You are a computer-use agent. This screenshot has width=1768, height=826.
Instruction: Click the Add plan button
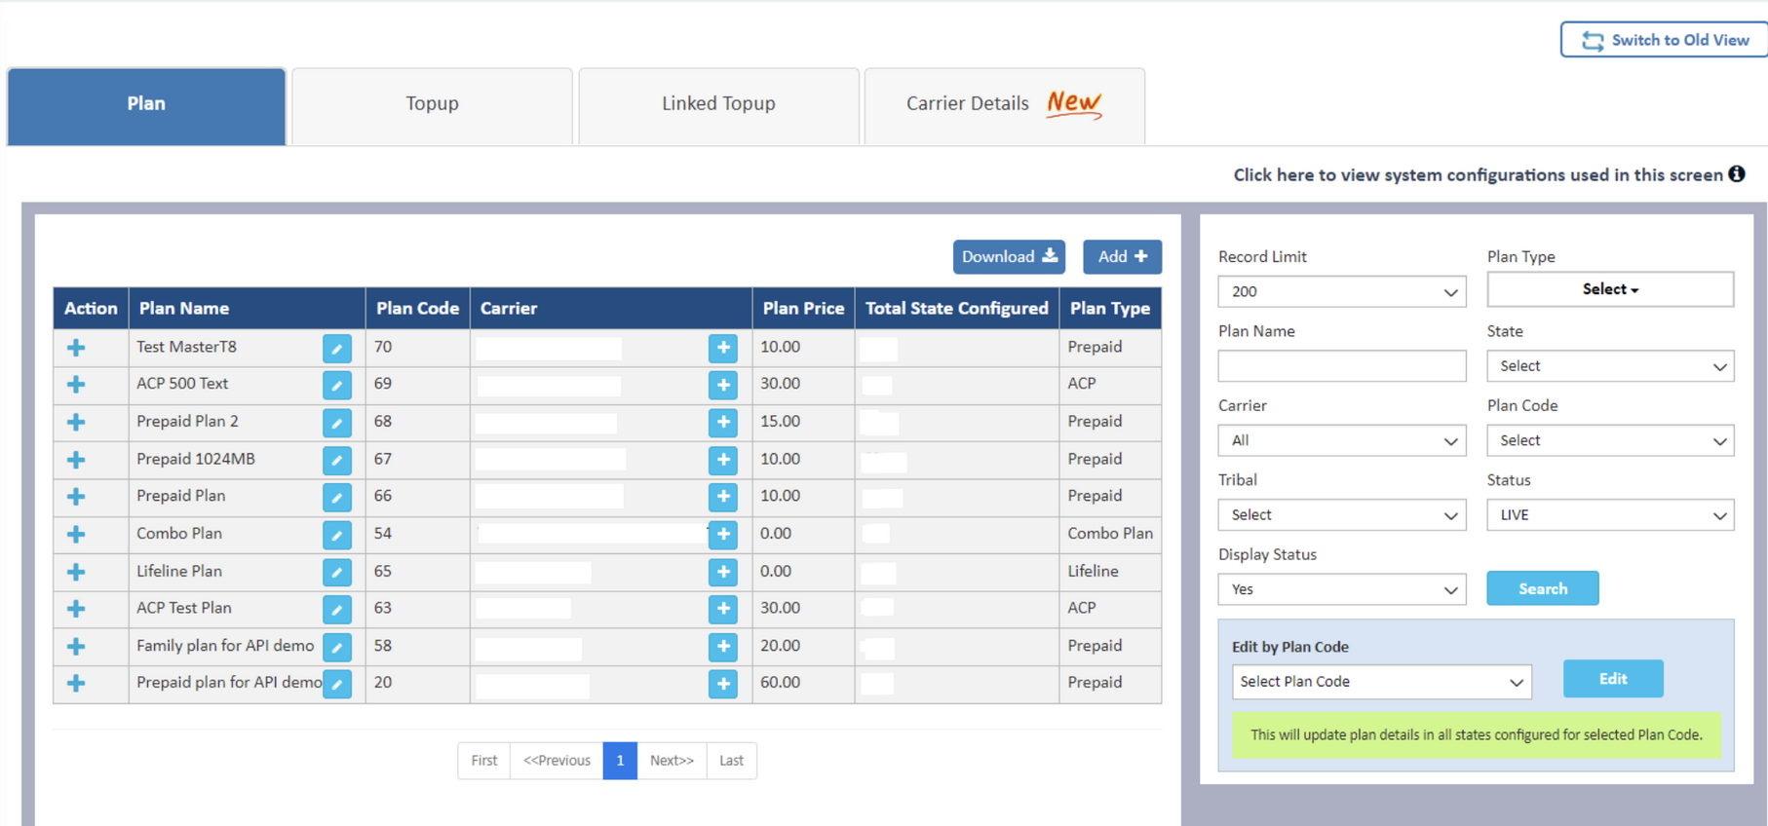pyautogui.click(x=1122, y=257)
